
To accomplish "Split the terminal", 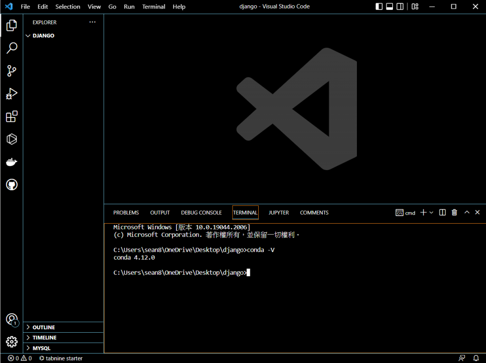I will (x=442, y=212).
